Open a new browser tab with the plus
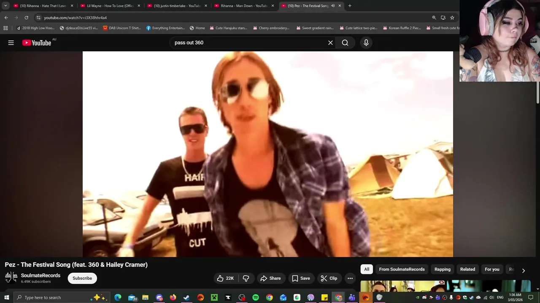The height and width of the screenshot is (303, 540). [x=350, y=6]
